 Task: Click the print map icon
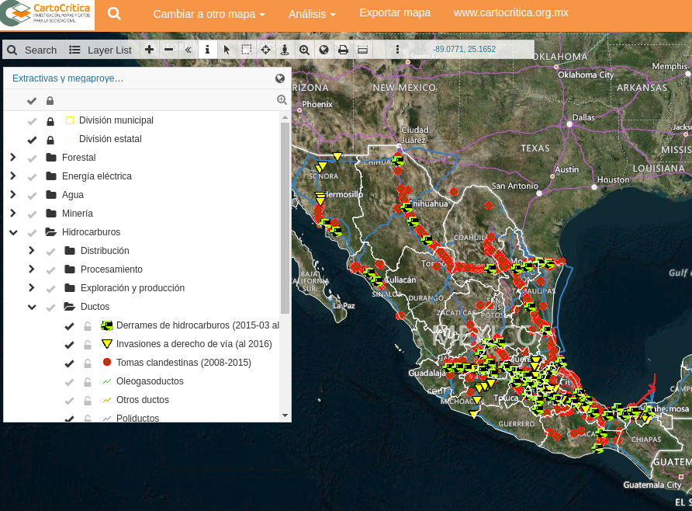(343, 50)
